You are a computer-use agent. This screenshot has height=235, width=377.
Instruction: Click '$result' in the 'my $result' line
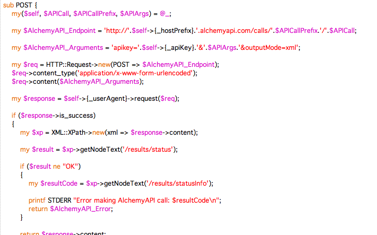43,150
